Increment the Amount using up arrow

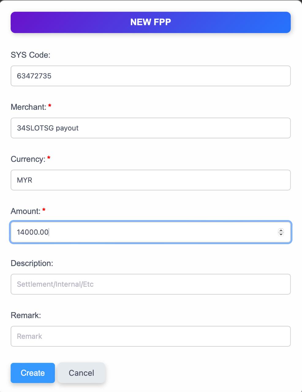tap(281, 230)
